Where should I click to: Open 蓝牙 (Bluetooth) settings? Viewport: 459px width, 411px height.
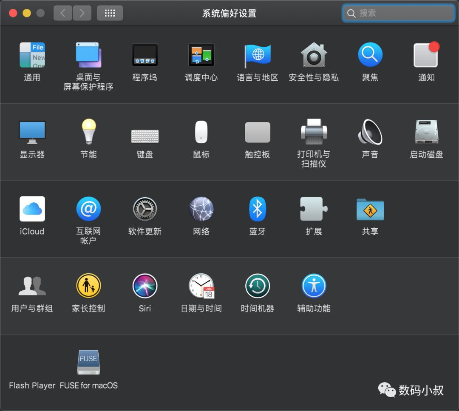tap(257, 209)
